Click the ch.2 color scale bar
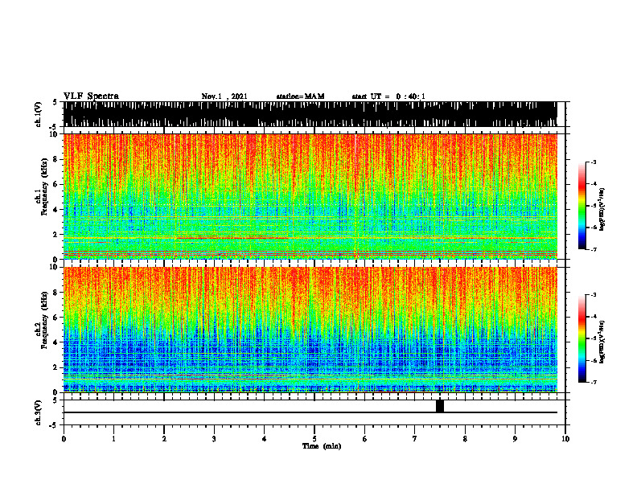The image size is (637, 492). pyautogui.click(x=582, y=338)
